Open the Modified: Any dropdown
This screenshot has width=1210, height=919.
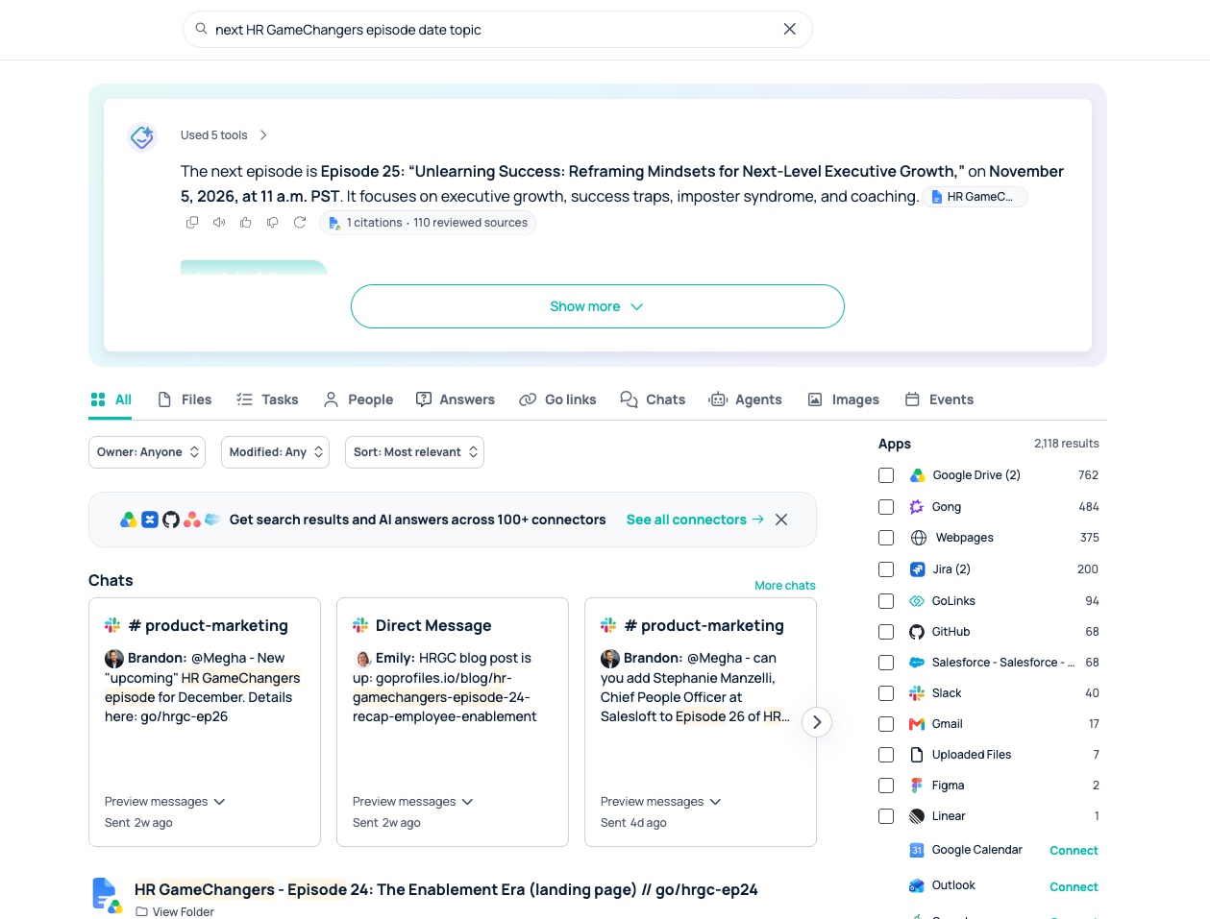click(275, 452)
